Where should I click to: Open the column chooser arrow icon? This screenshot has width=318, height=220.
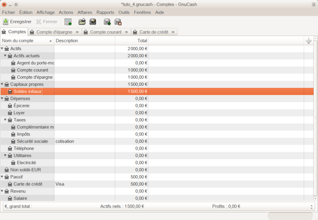pyautogui.click(x=308, y=41)
